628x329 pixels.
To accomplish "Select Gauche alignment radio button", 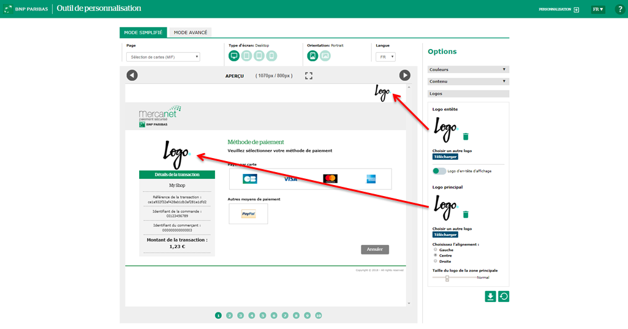I will [x=435, y=249].
